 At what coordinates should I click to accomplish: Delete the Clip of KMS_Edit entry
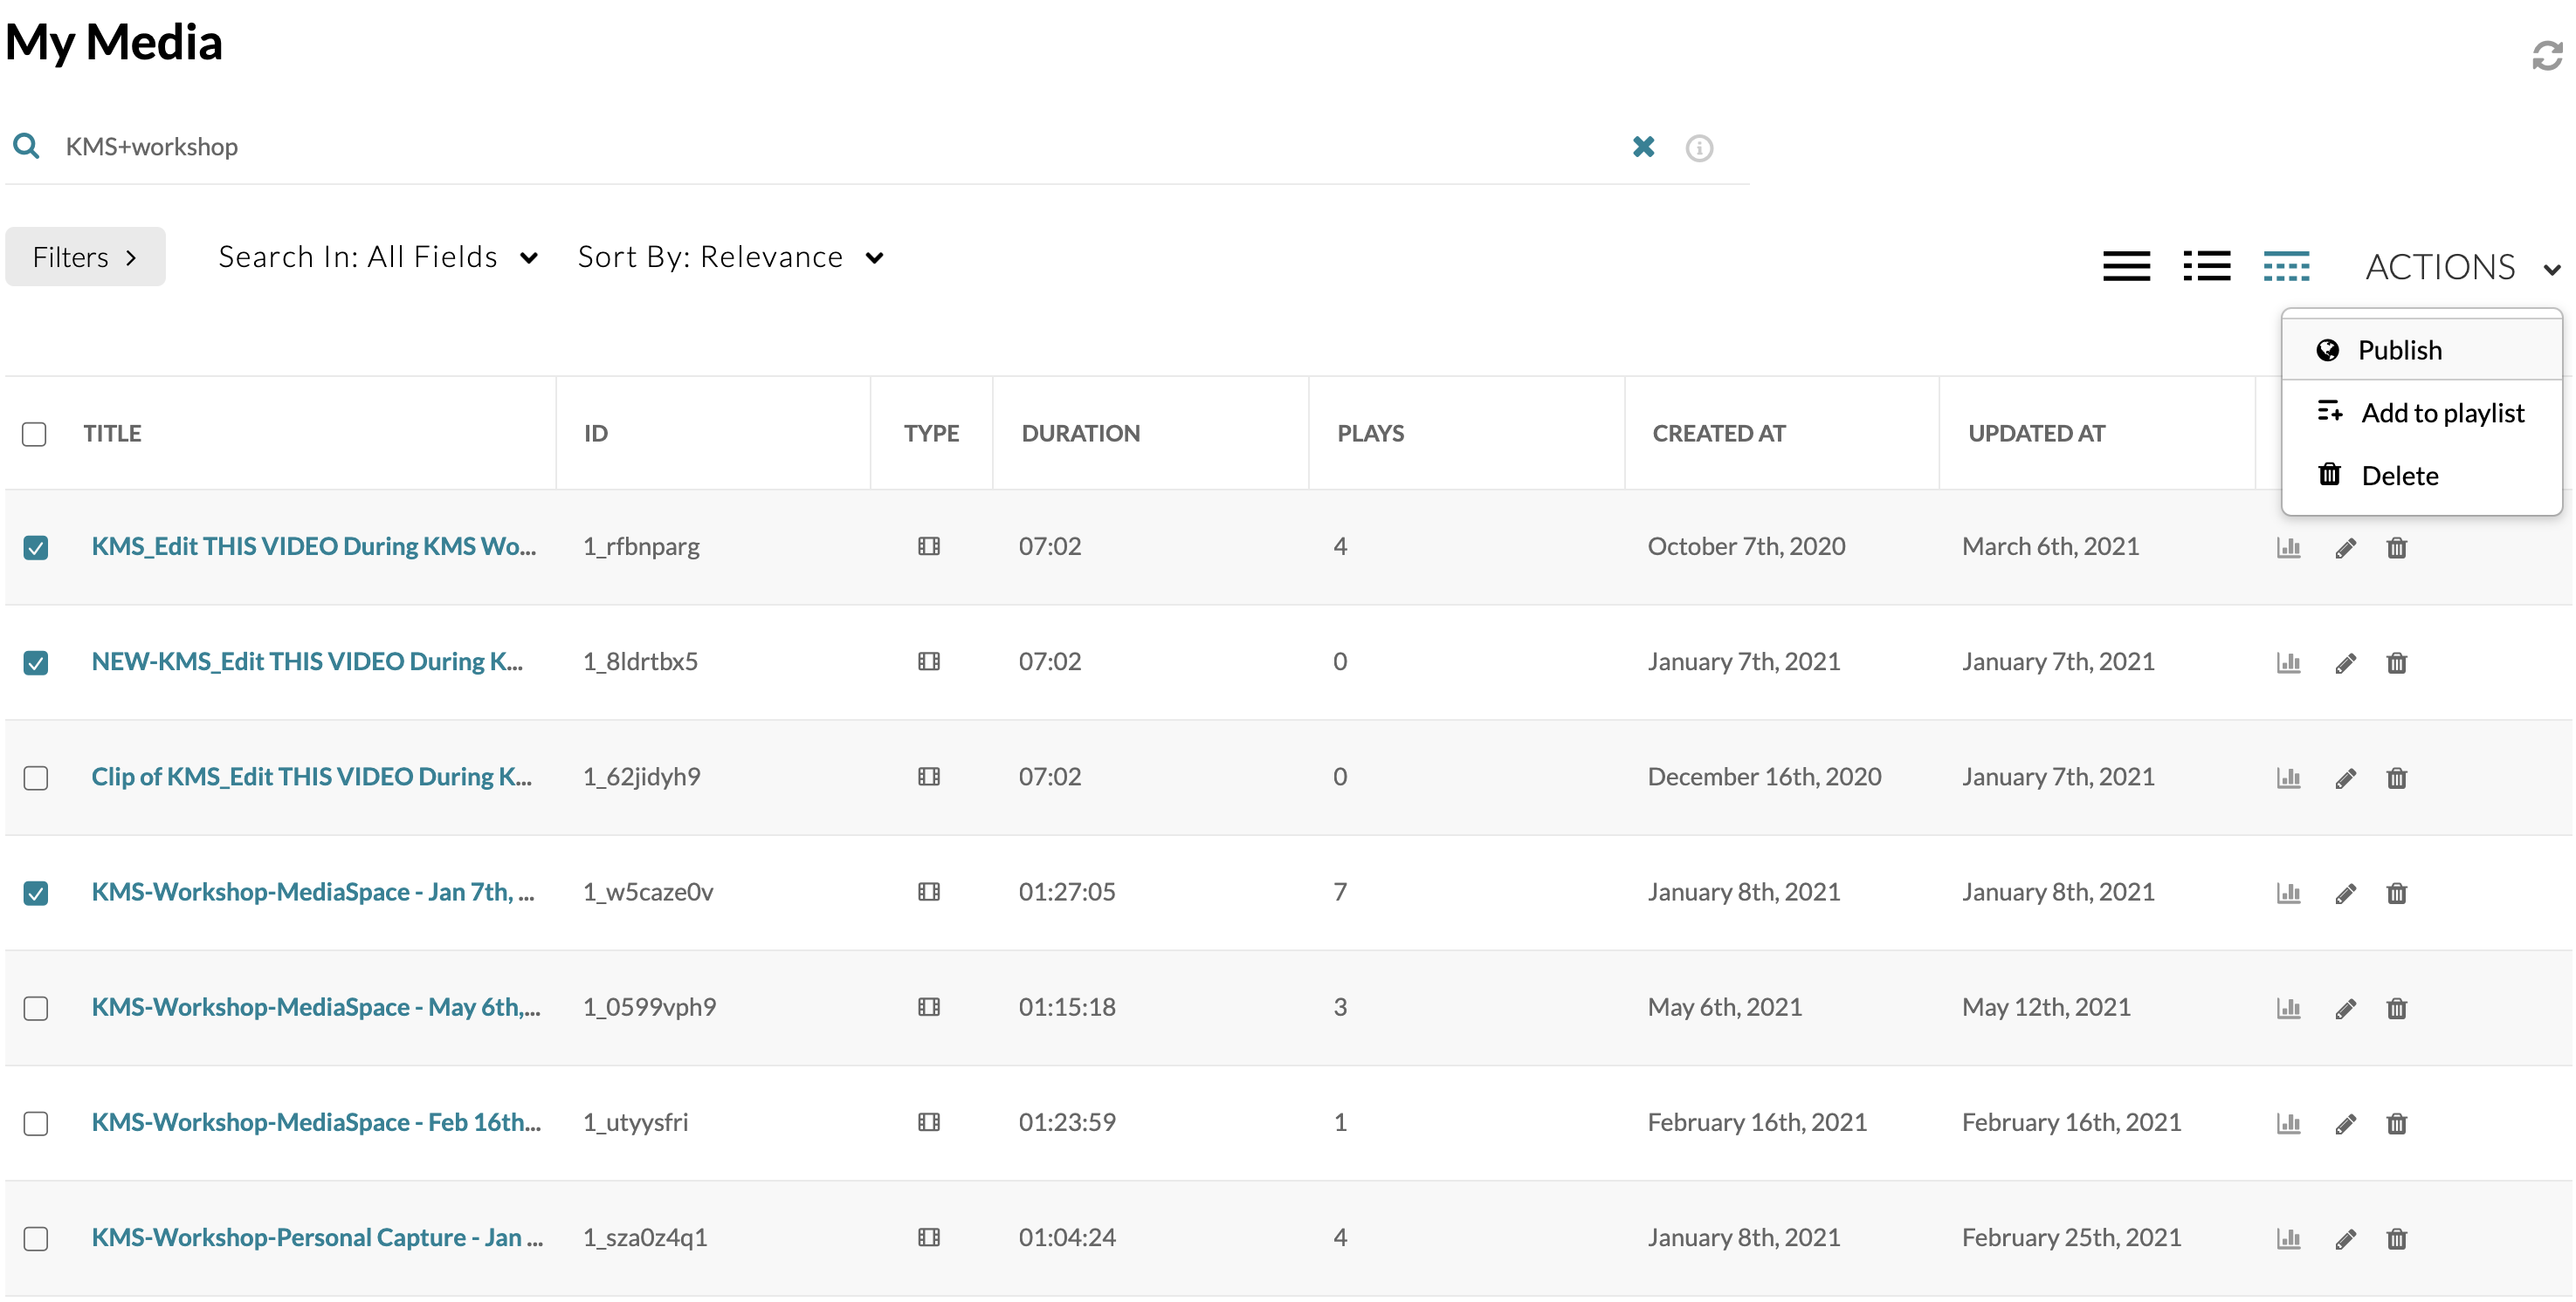point(2396,778)
